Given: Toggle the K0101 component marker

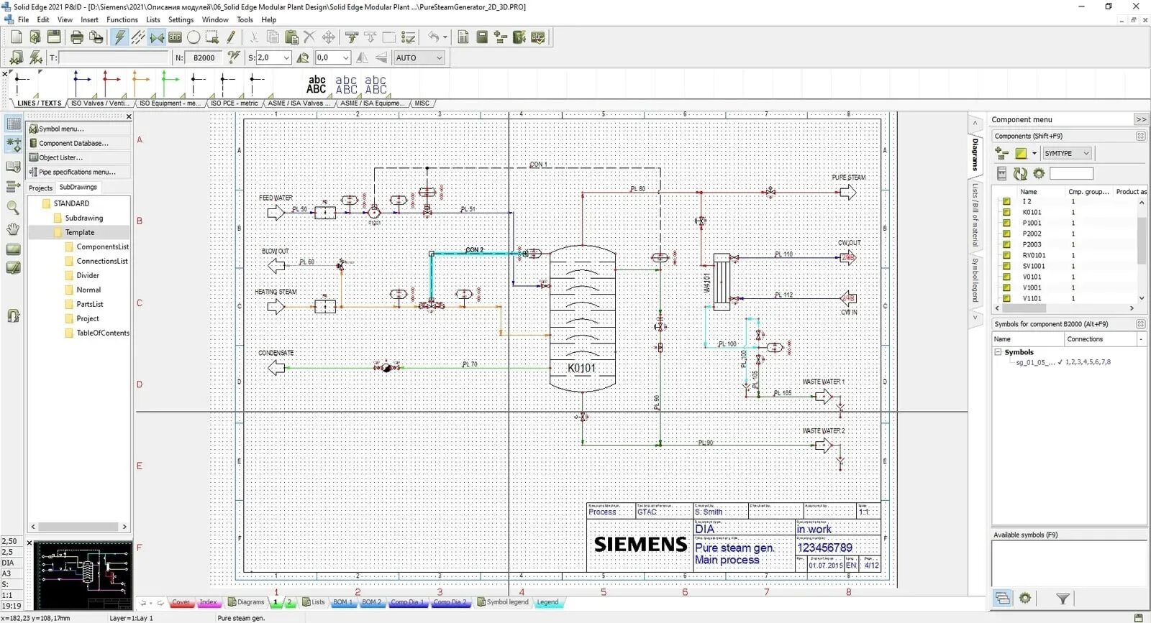Looking at the screenshot, I should click(x=1006, y=212).
